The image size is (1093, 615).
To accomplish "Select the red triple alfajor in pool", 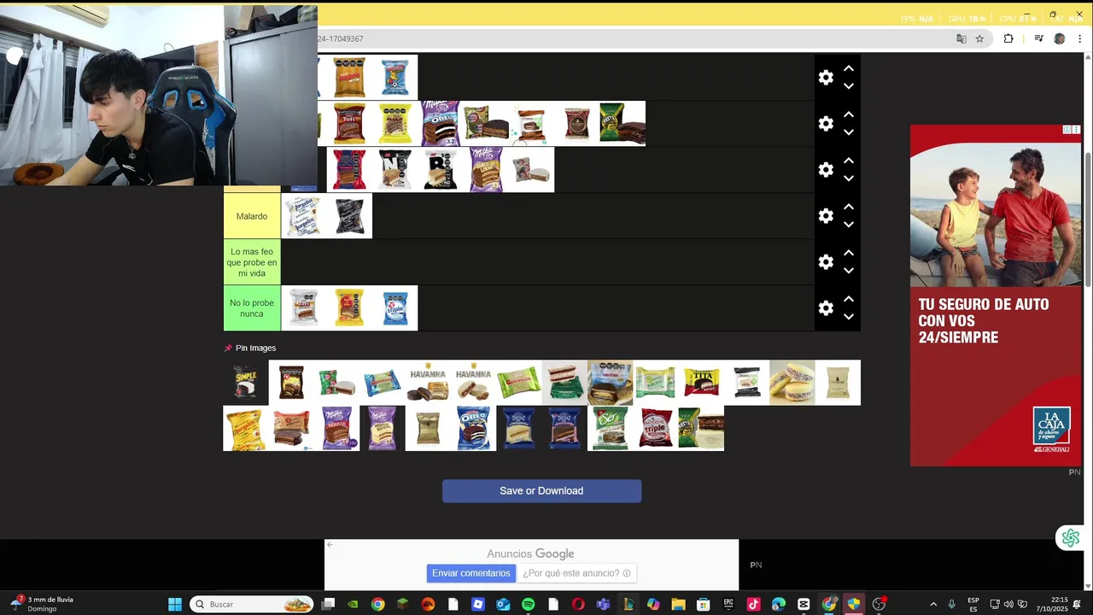I will pyautogui.click(x=656, y=429).
